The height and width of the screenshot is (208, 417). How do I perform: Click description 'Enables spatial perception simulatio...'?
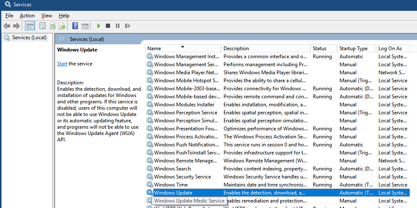coord(265,121)
